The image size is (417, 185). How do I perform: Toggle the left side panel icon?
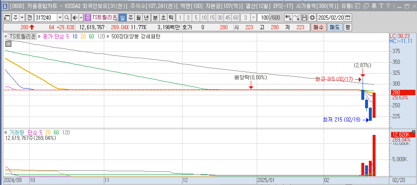point(7,18)
